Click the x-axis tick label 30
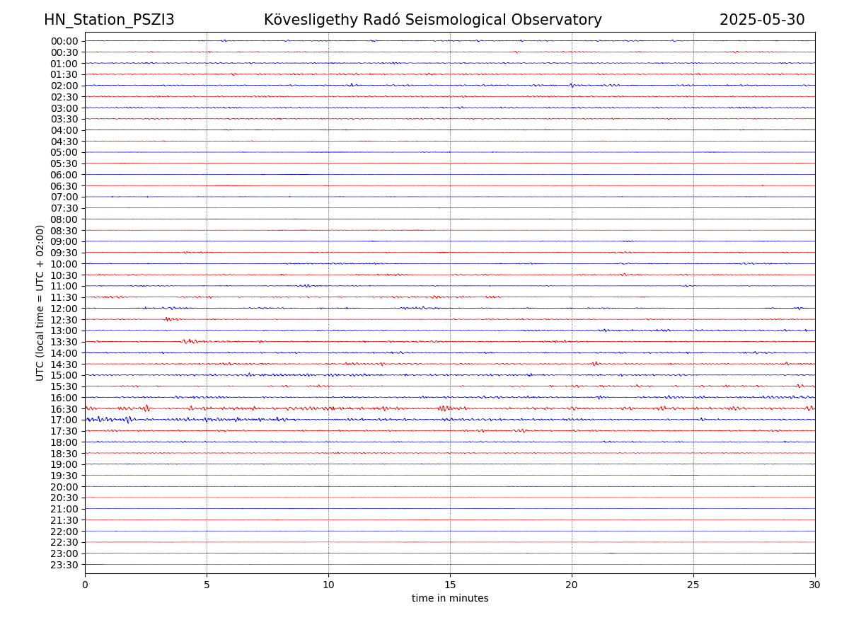The image size is (849, 637). point(815,585)
